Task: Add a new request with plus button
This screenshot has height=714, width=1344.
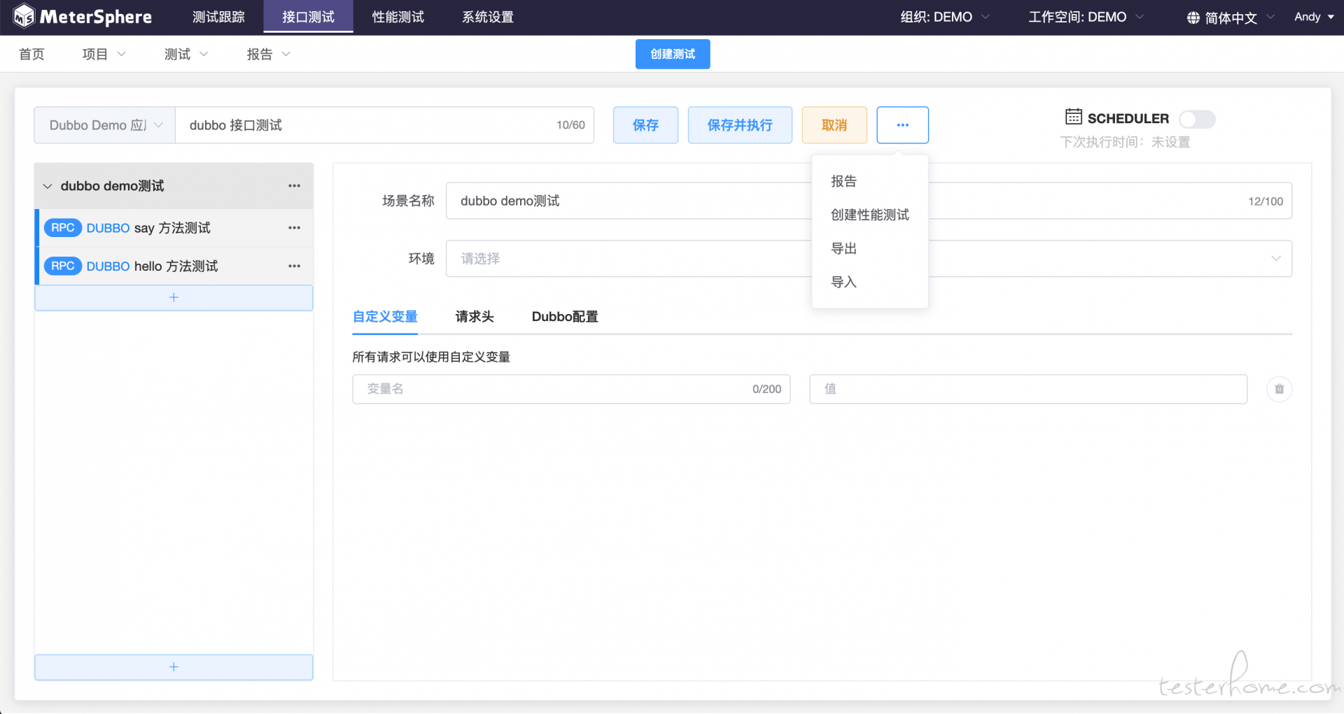Action: 174,298
